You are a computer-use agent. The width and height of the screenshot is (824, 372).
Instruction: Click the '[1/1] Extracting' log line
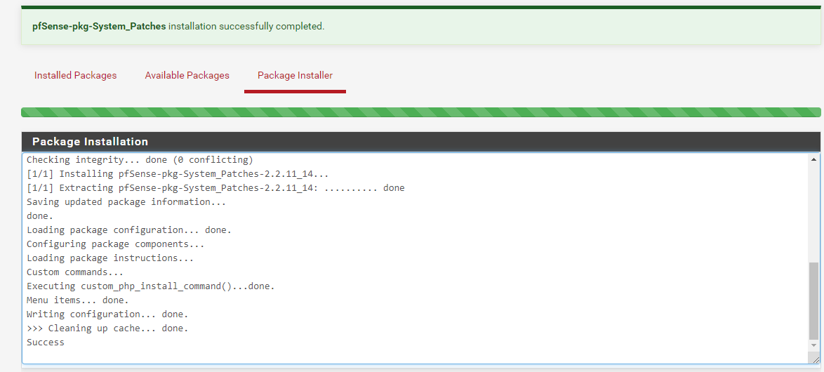(215, 188)
